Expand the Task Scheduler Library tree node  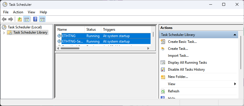[x=4, y=33]
